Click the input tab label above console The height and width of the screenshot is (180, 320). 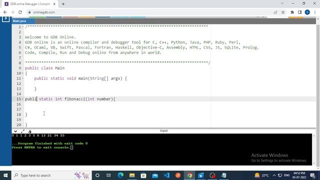point(163,130)
